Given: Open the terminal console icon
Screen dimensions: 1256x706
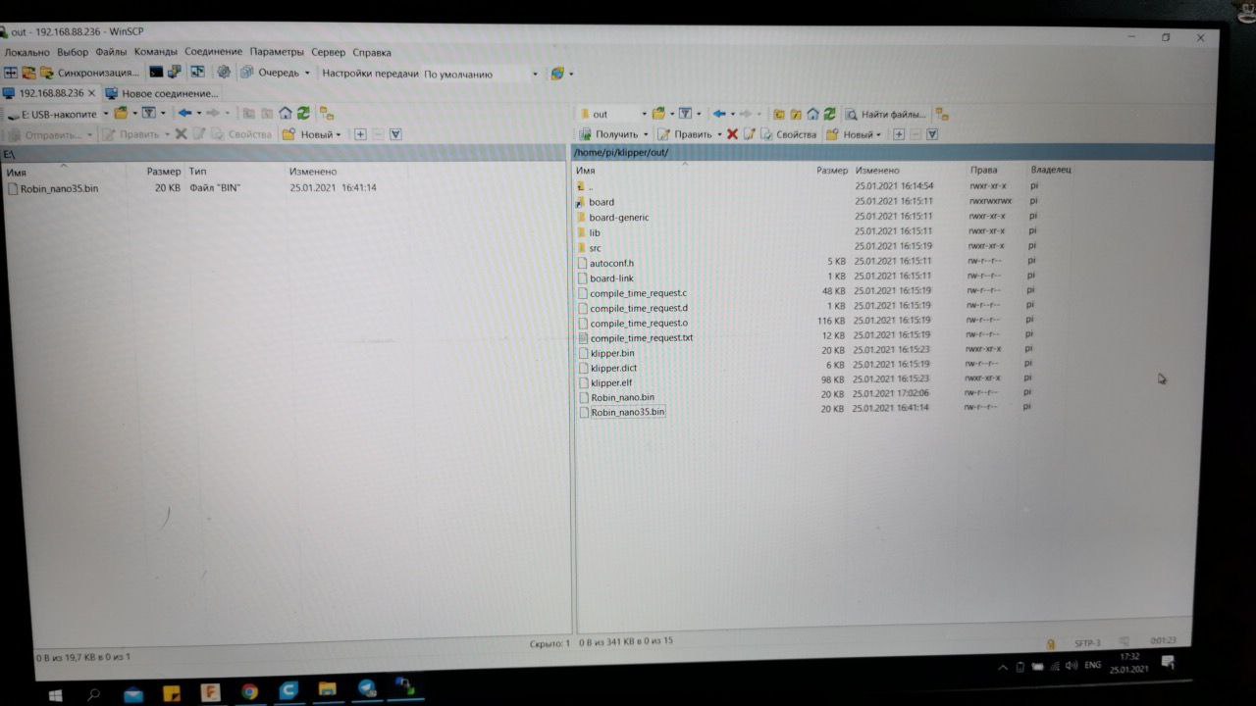Looking at the screenshot, I should [156, 73].
